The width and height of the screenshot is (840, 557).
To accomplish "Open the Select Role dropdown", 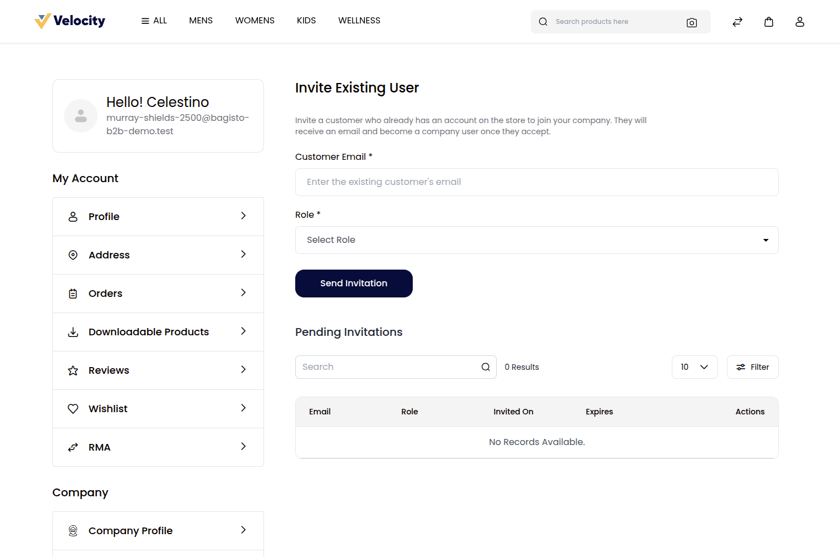I will (x=537, y=240).
